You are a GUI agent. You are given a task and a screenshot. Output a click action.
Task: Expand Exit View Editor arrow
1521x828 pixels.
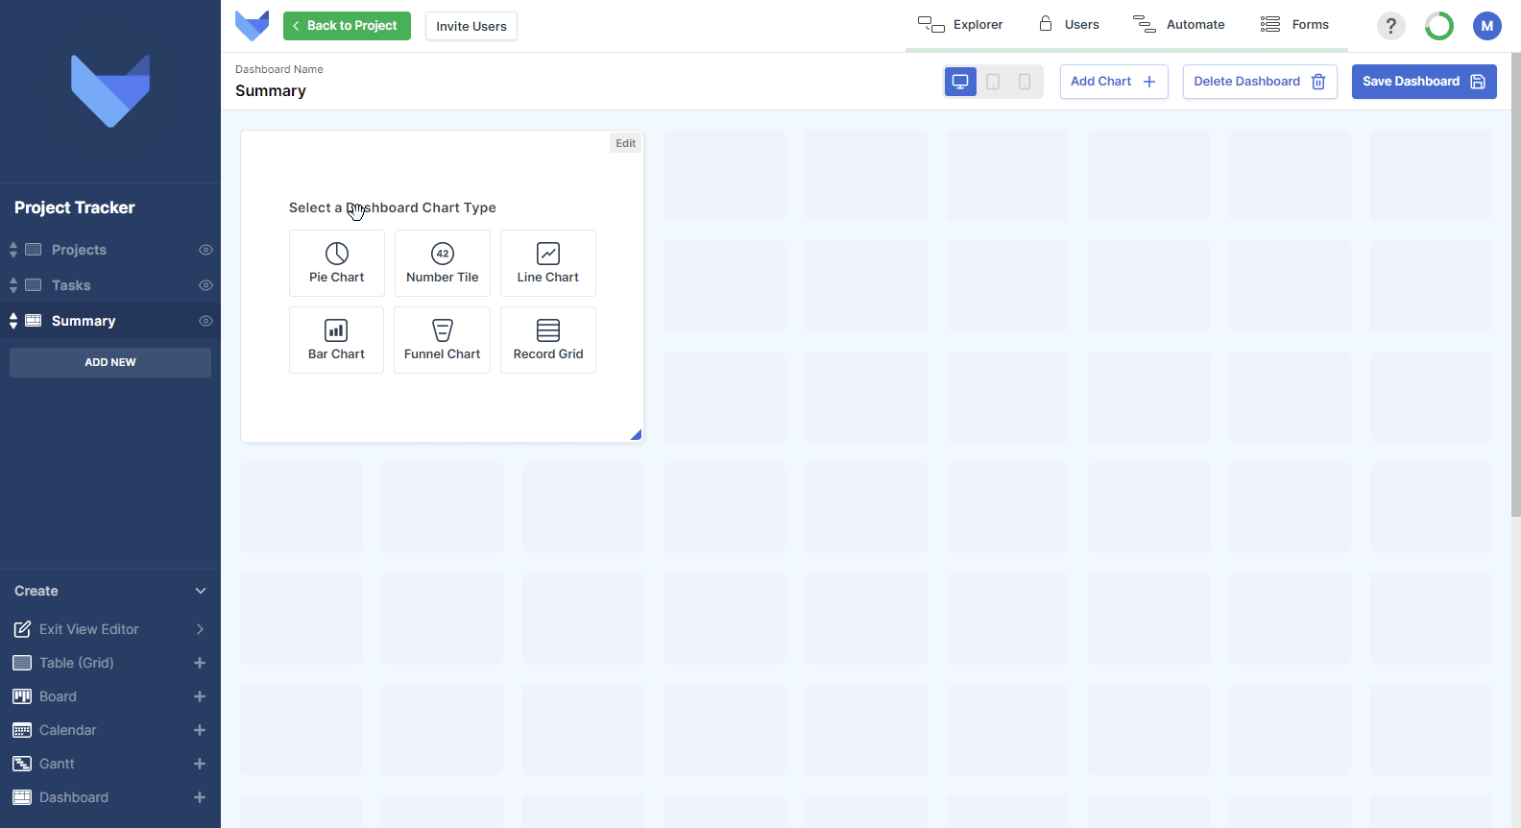point(200,629)
